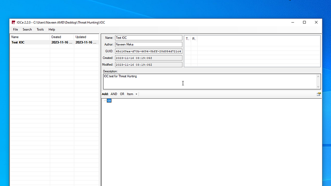
Task: Click inside the Description text box
Action: click(210, 82)
